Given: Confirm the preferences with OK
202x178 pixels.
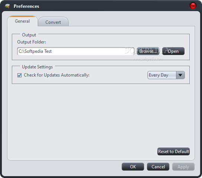Looking at the screenshot, I should tap(133, 166).
